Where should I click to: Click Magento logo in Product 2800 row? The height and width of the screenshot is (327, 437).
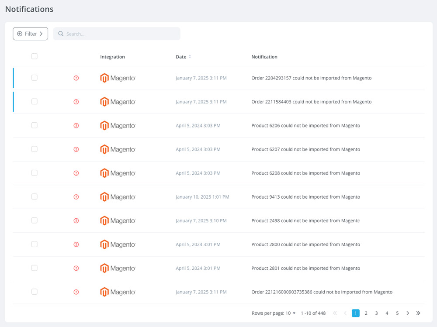[118, 244]
